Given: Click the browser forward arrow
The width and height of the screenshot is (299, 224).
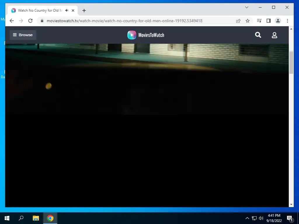Looking at the screenshot, I should [x=21, y=21].
